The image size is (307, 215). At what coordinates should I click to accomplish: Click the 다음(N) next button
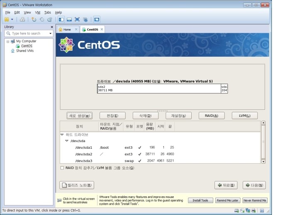[x=254, y=185]
